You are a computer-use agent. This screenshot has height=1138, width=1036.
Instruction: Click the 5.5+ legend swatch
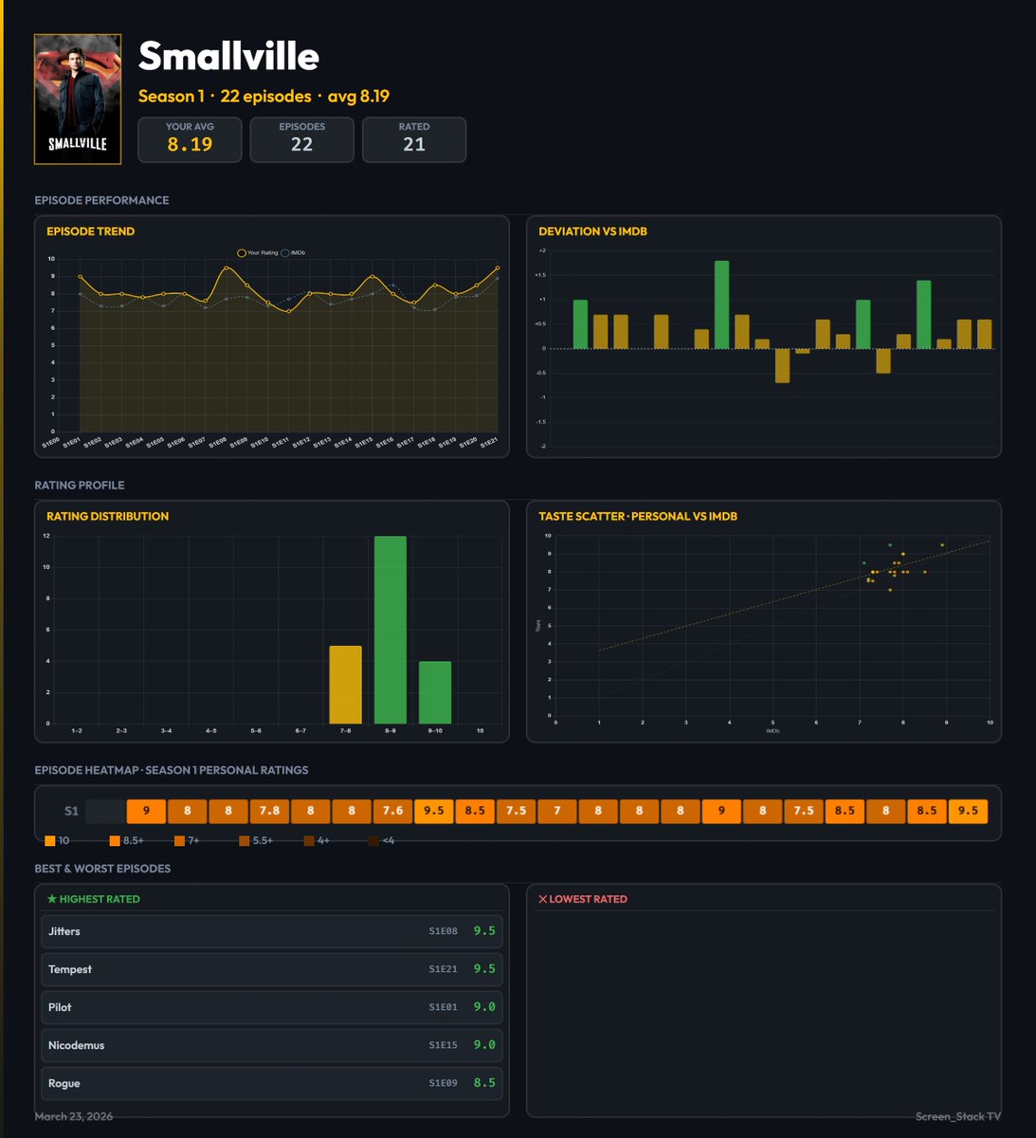(245, 840)
